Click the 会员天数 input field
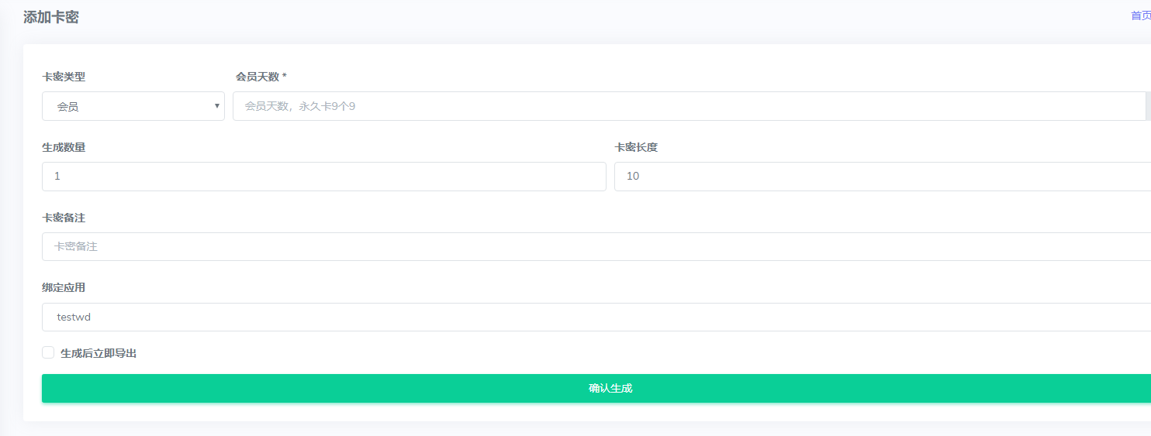Viewport: 1151px width, 436px height. [690, 106]
